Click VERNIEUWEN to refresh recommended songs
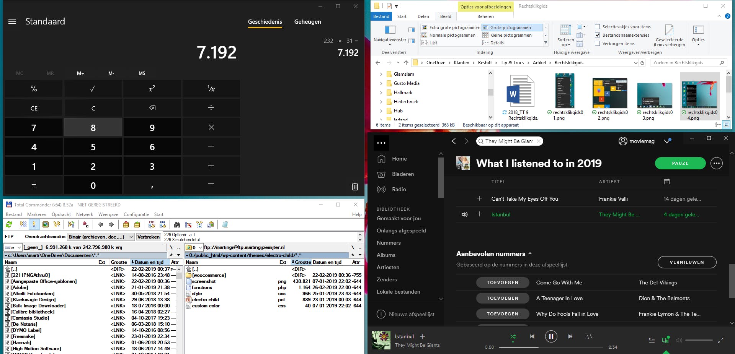The width and height of the screenshot is (735, 354). 687,262
